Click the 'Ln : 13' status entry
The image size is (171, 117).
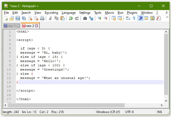click(32, 112)
